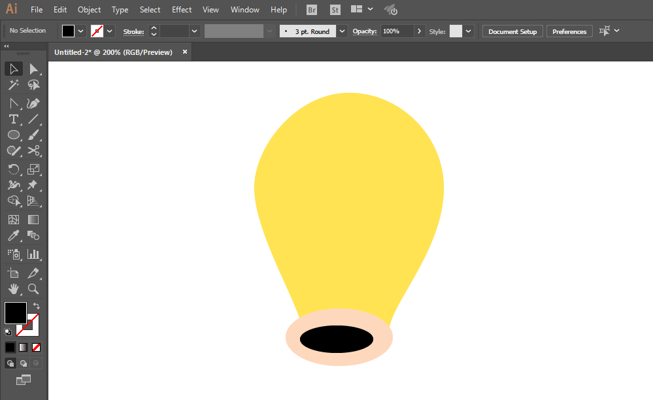Select the Scale tool
This screenshot has height=400, width=653.
[x=33, y=169]
